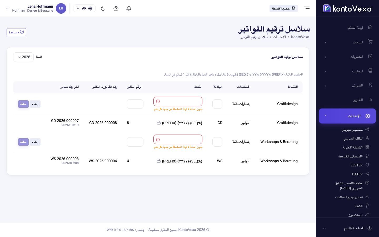The width and height of the screenshot is (379, 237).
Task: Open the year 2026 dropdown
Action: (x=23, y=57)
